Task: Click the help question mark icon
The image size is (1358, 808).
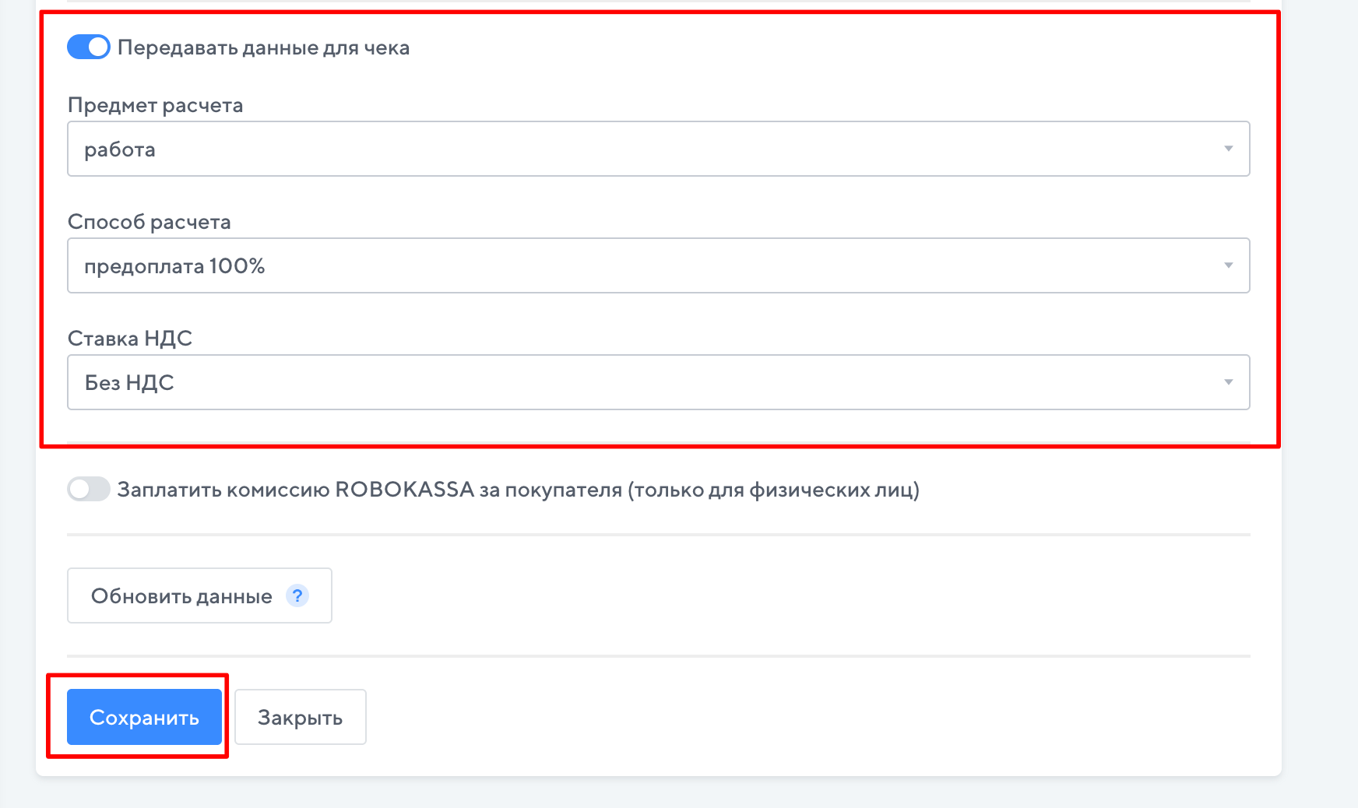Action: (297, 595)
